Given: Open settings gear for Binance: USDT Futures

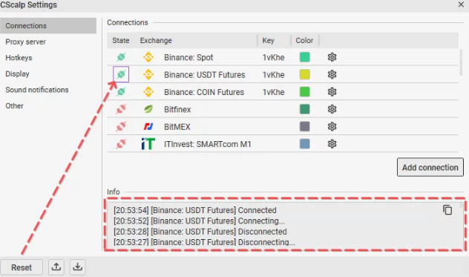Looking at the screenshot, I should pos(332,74).
